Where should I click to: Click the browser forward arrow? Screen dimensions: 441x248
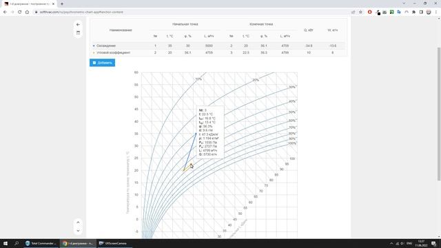pos(12,12)
